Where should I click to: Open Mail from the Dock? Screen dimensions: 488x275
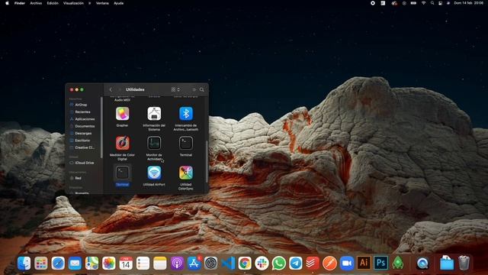tap(75, 263)
